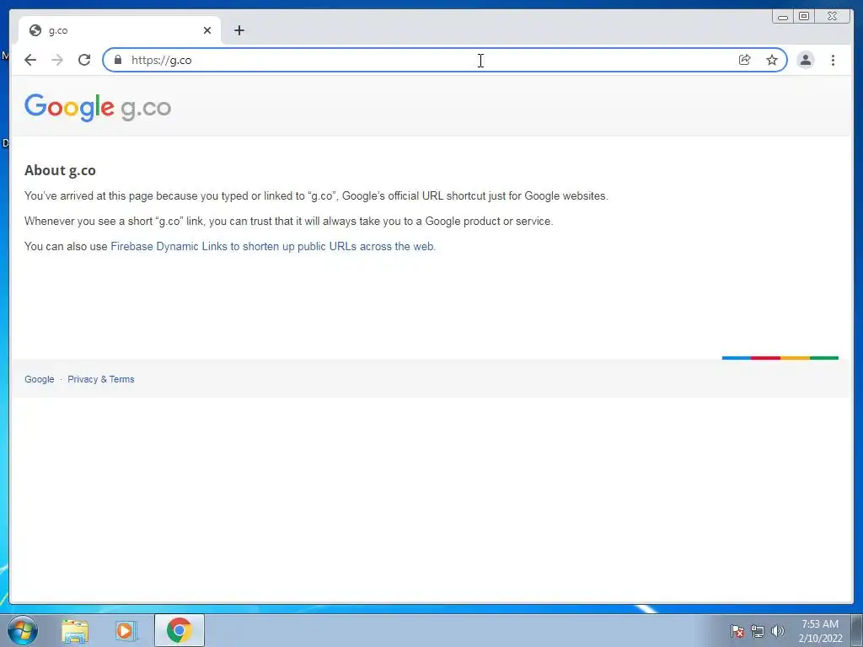Close the g.co tab

207,30
